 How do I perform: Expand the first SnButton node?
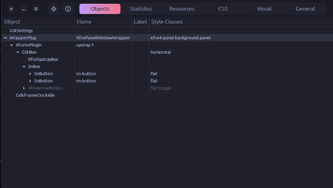tap(30, 74)
